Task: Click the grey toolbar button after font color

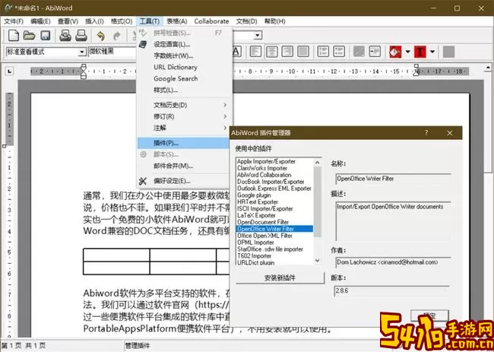Action: 448,52
